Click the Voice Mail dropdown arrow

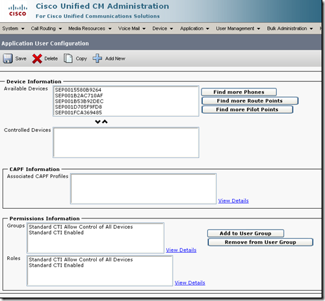144,29
